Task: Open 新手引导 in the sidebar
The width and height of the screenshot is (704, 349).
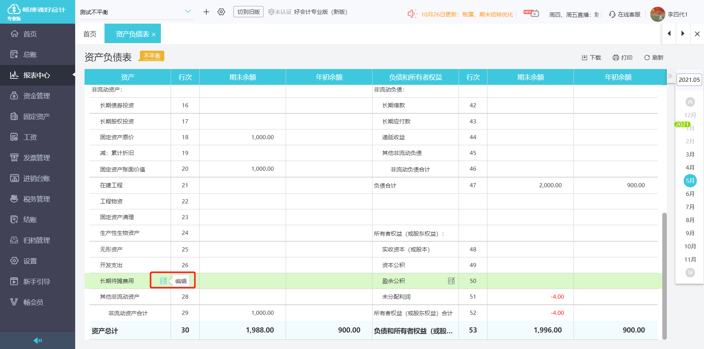Action: 38,281
